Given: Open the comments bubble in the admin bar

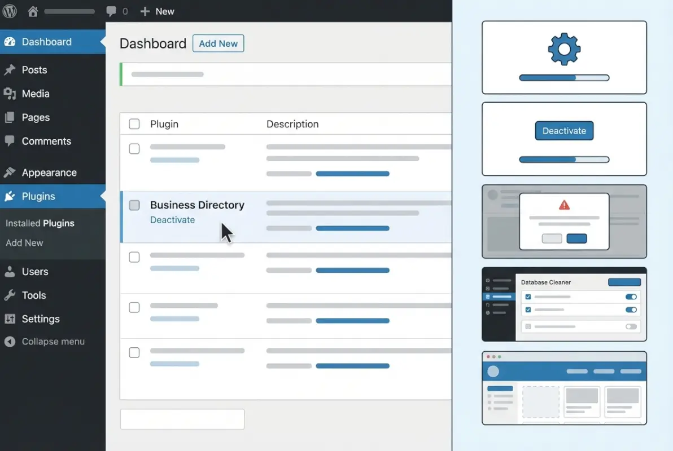Looking at the screenshot, I should 109,11.
